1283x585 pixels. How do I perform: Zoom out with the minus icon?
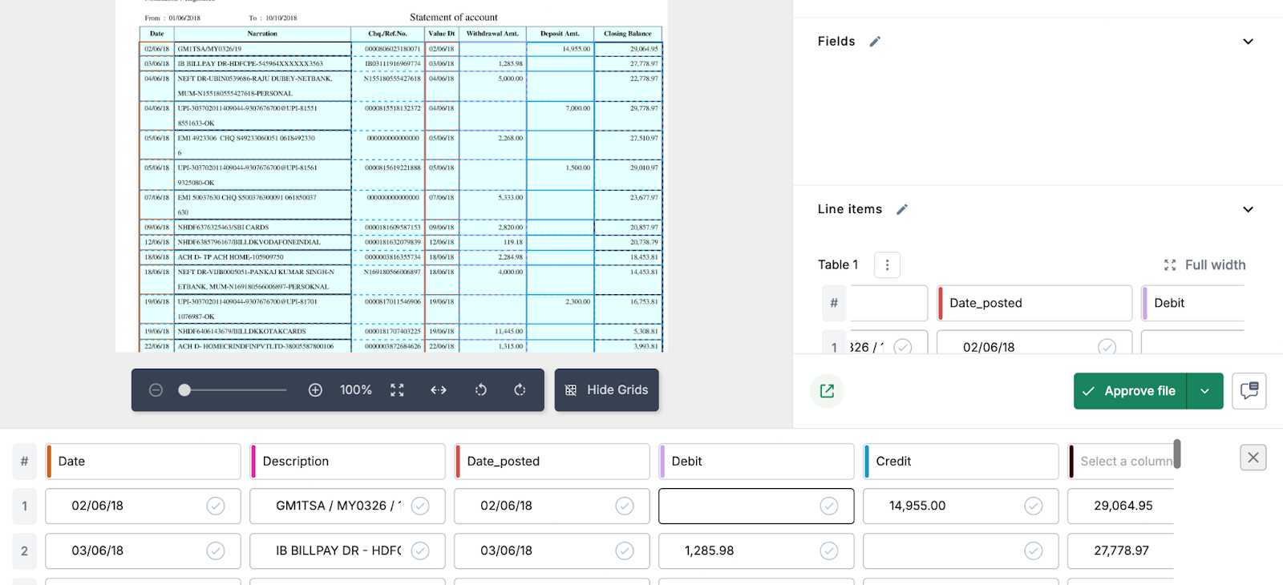coord(156,390)
